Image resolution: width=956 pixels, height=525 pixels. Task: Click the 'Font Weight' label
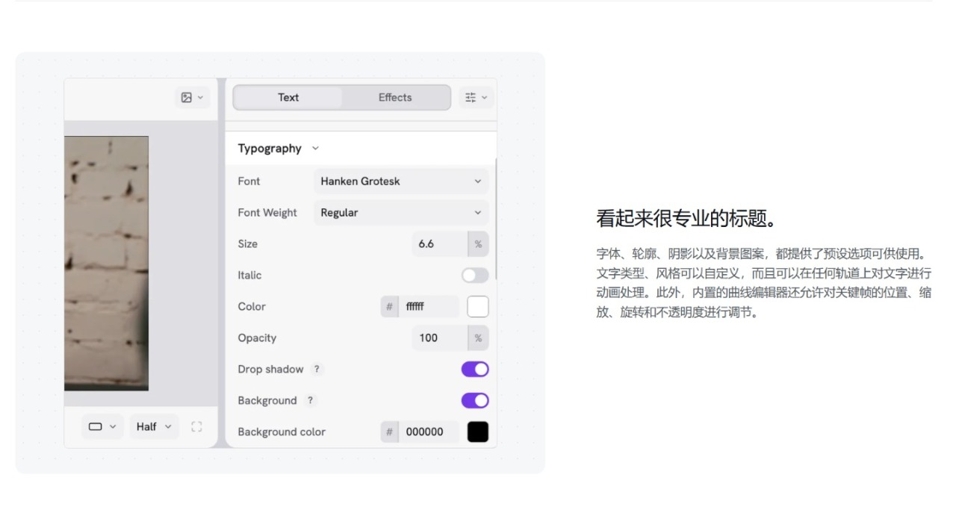coord(267,212)
